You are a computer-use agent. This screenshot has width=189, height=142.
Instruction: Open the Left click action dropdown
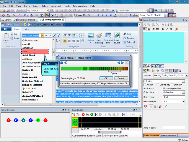(x=183, y=81)
